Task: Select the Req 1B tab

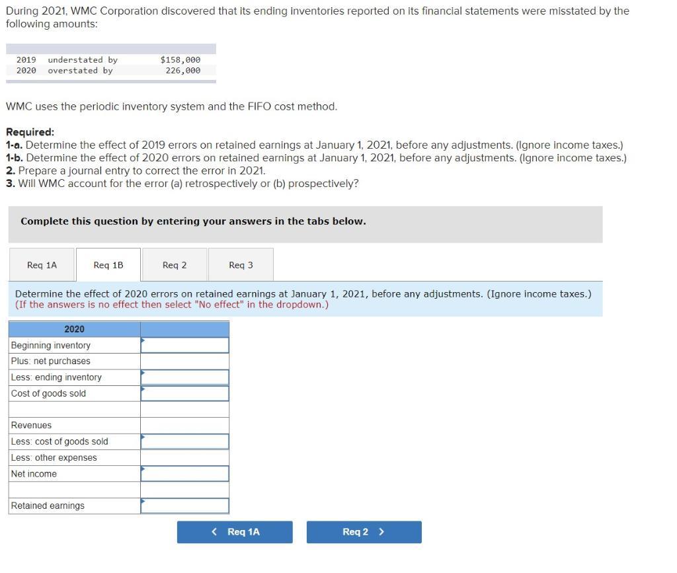Action: point(108,264)
